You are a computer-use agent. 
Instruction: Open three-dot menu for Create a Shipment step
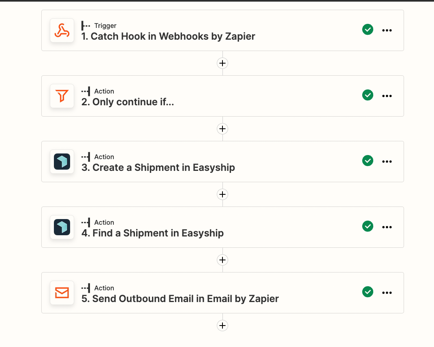pos(387,162)
